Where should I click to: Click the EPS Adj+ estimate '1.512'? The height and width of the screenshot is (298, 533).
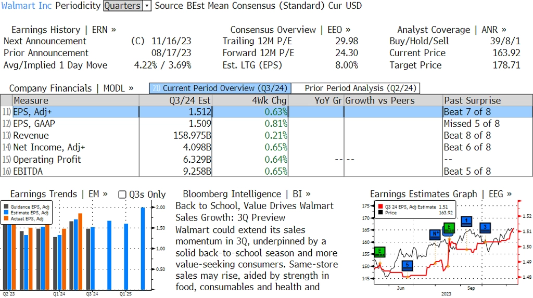click(200, 112)
